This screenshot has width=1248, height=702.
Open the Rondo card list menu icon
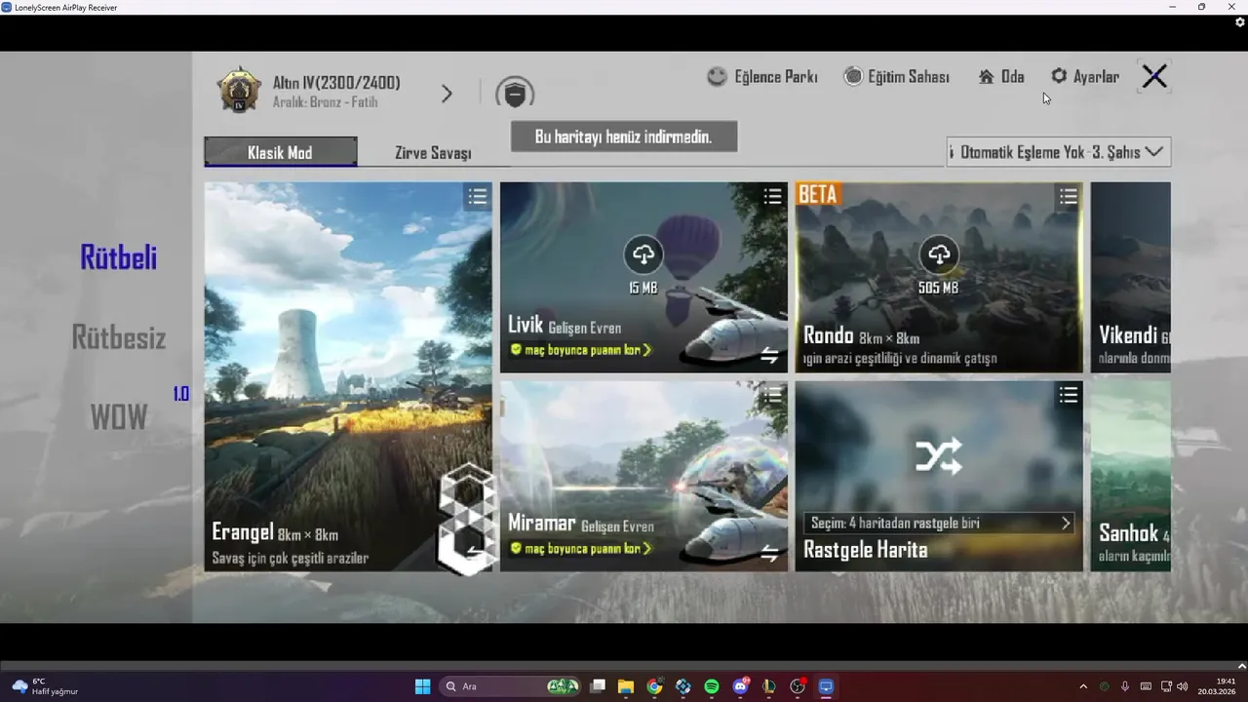tap(1069, 197)
